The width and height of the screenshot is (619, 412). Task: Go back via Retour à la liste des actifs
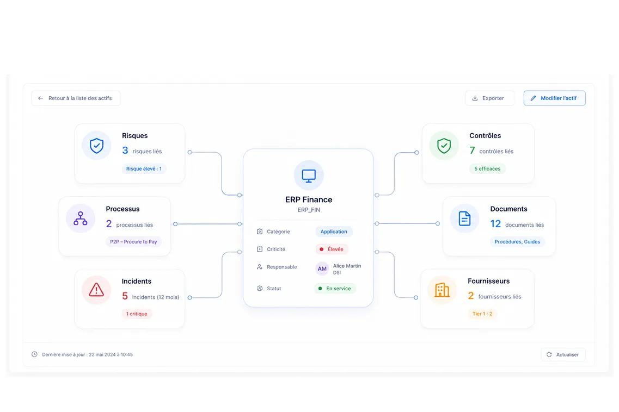coord(76,98)
